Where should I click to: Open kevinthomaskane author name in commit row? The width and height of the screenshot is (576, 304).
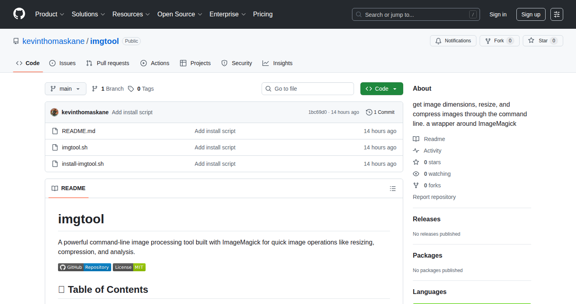click(85, 112)
